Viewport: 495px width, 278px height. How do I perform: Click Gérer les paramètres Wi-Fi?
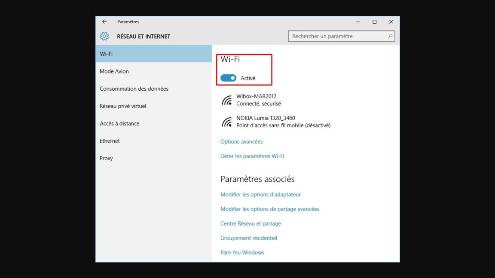[x=252, y=156]
